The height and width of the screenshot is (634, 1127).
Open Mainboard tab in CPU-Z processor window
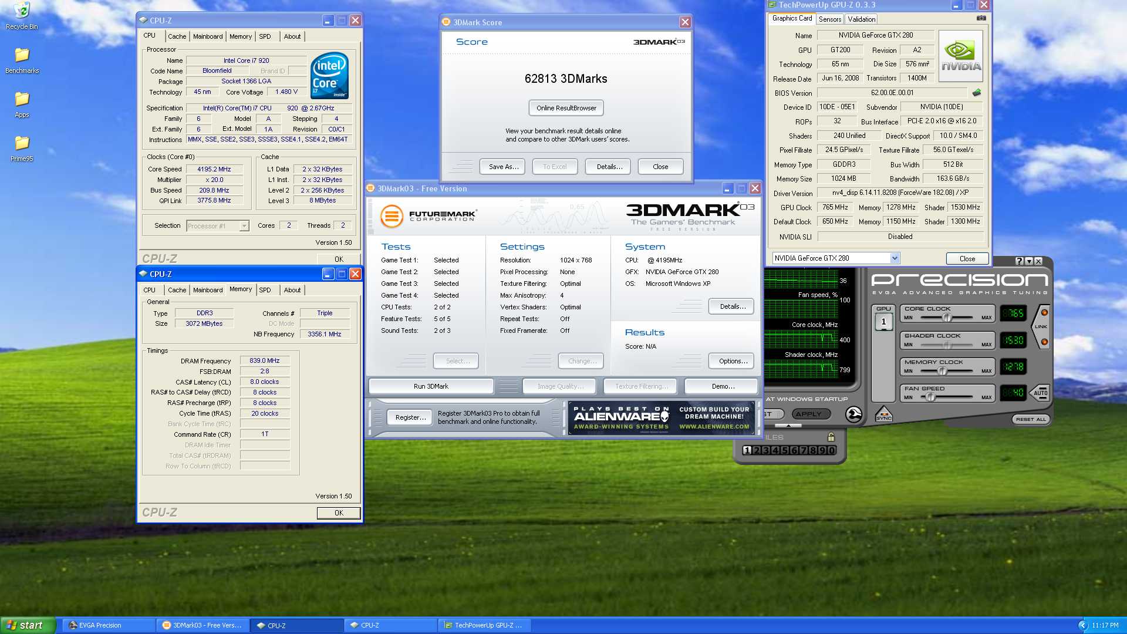coord(208,36)
